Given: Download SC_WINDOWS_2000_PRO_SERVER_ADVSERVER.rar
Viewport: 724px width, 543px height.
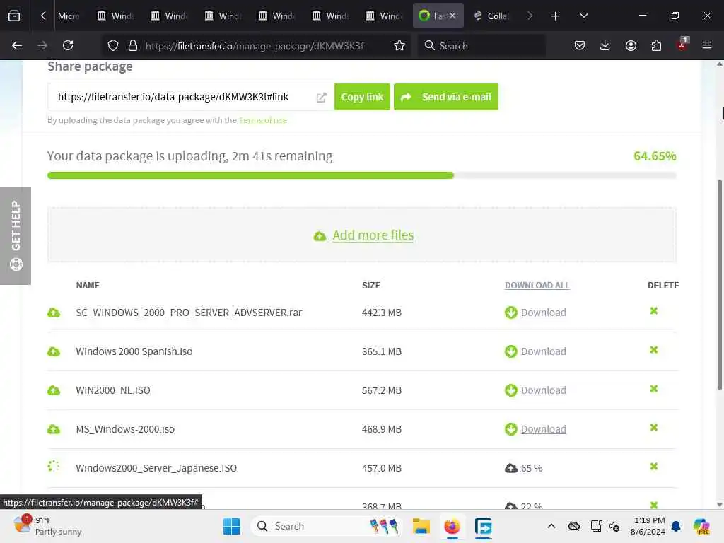Looking at the screenshot, I should point(543,313).
